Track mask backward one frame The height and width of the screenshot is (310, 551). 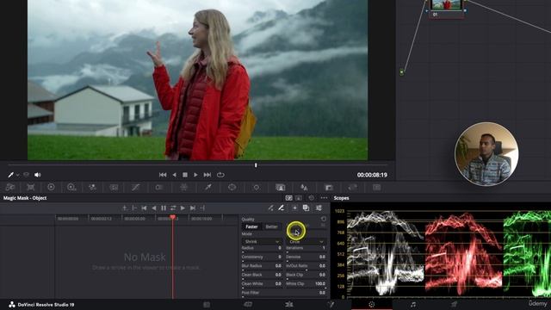[x=153, y=208]
